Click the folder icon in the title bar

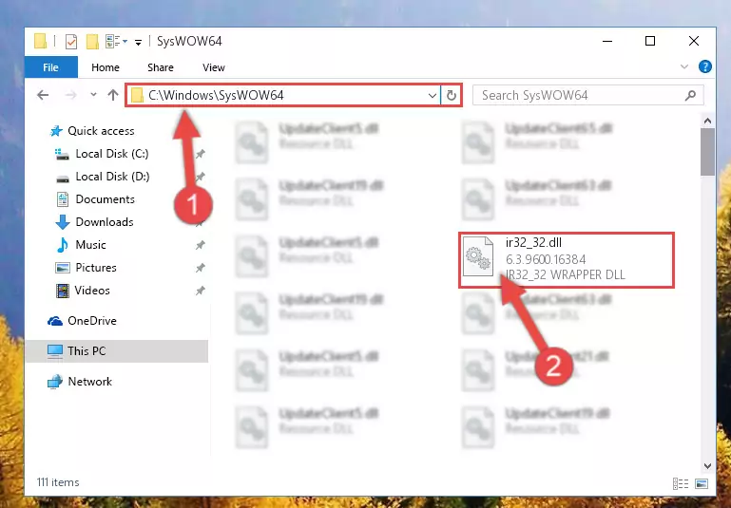(x=41, y=42)
